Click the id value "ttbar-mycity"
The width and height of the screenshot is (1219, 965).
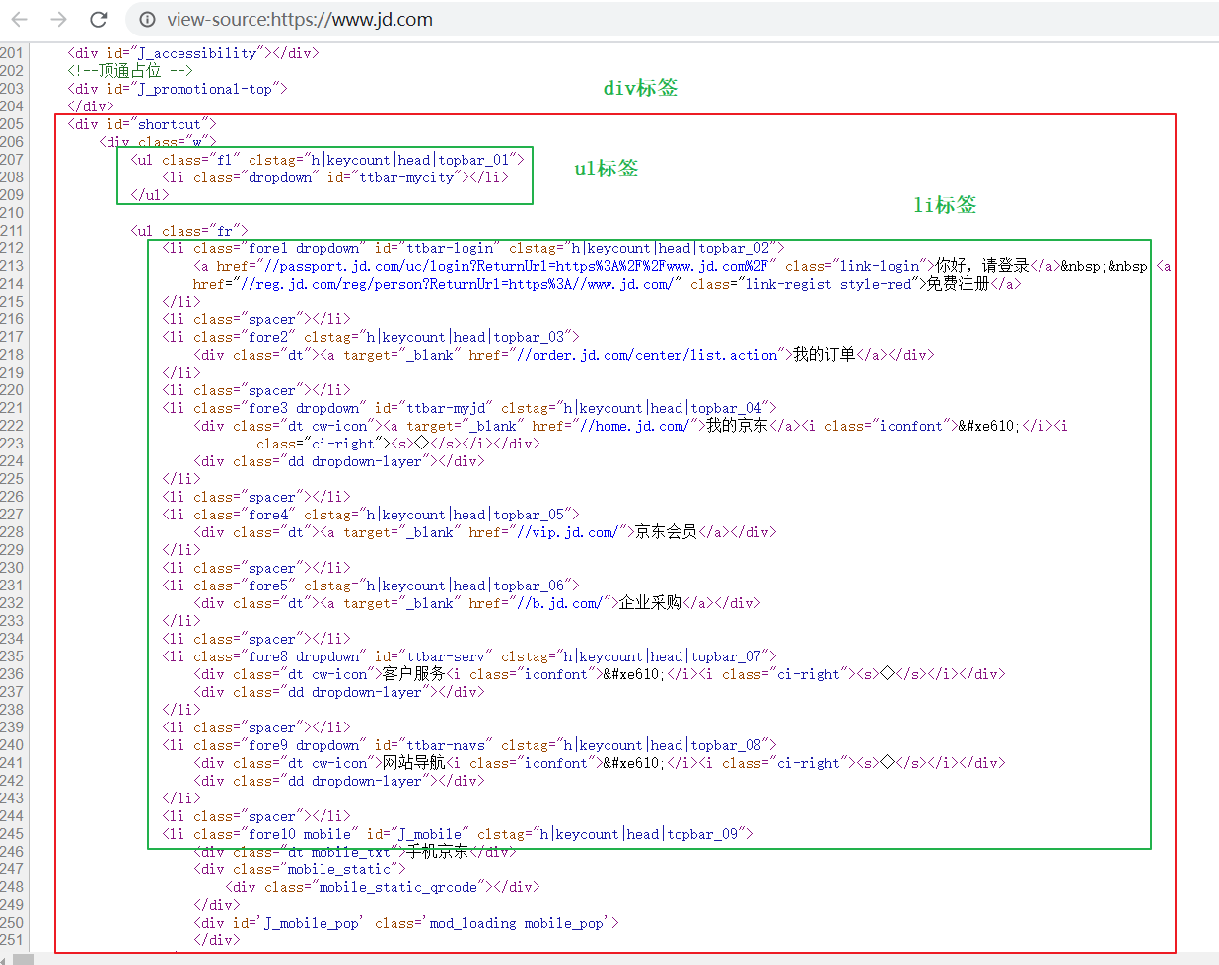pyautogui.click(x=406, y=177)
